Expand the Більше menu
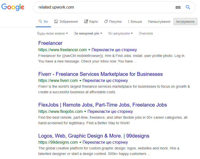 click(135, 22)
